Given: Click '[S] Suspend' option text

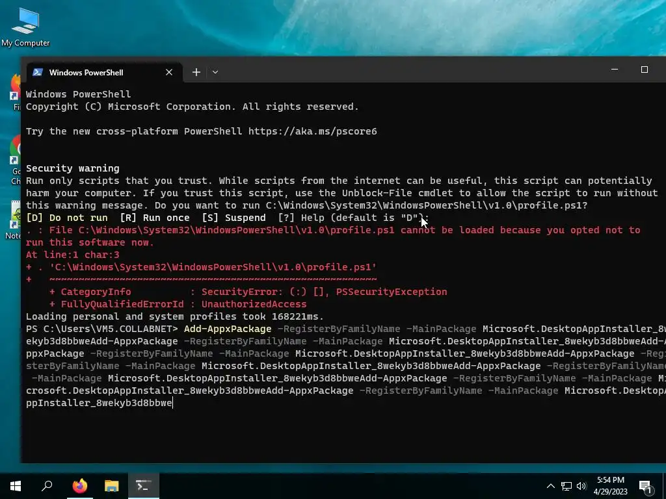Looking at the screenshot, I should coord(234,218).
